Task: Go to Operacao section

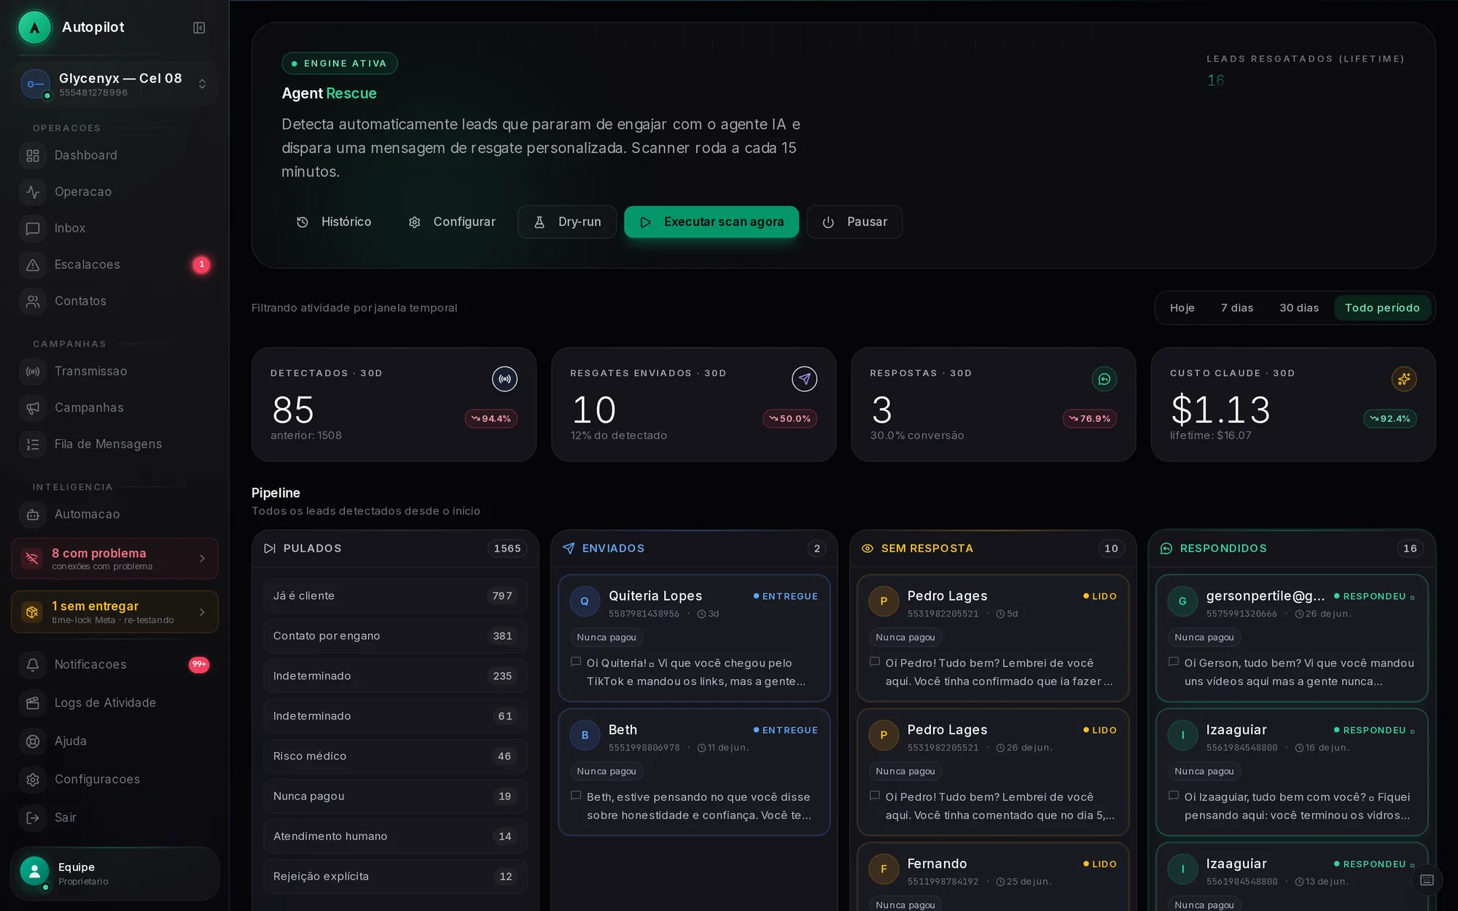Action: pyautogui.click(x=115, y=192)
